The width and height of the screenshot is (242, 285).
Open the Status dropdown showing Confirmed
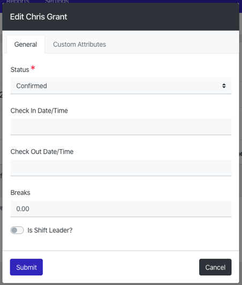pyautogui.click(x=121, y=86)
